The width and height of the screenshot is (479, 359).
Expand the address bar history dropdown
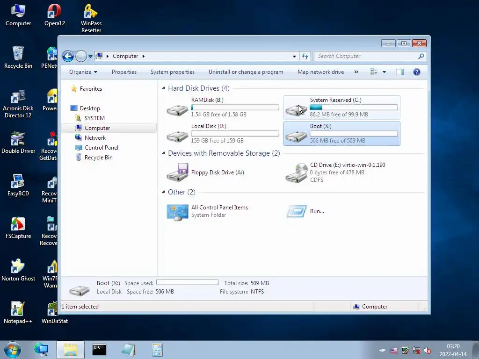coord(294,56)
